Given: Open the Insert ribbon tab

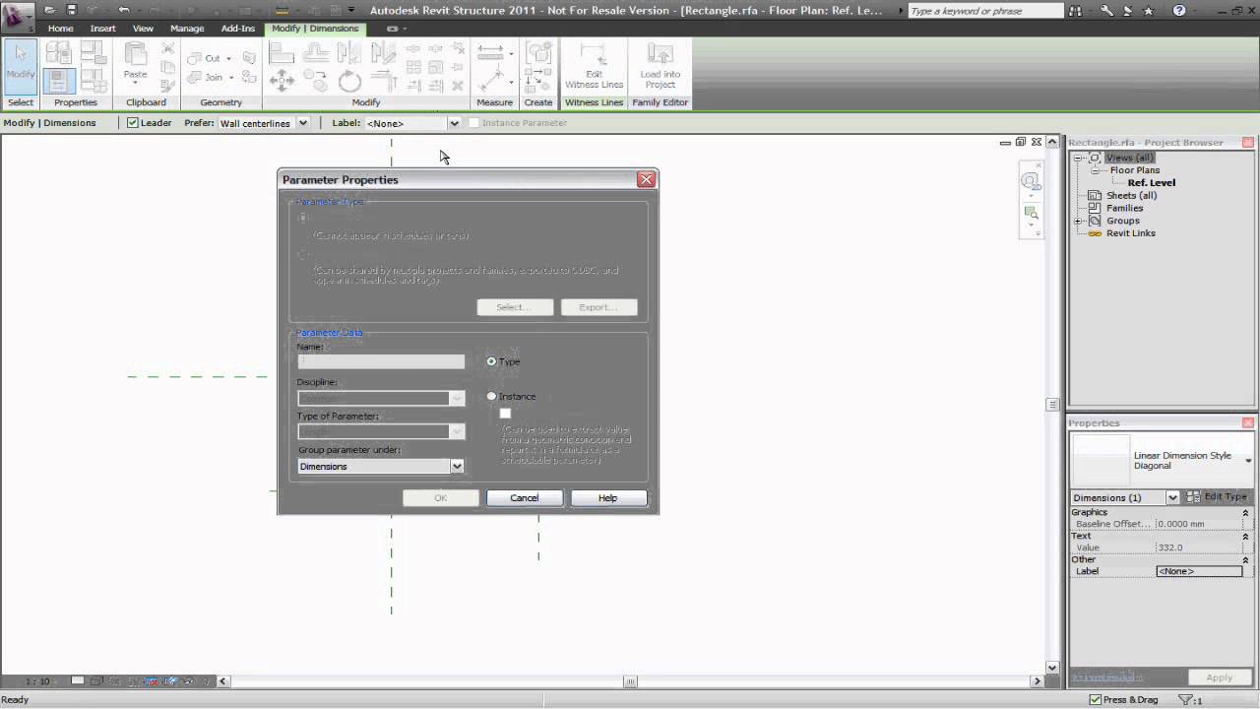Looking at the screenshot, I should tap(102, 28).
